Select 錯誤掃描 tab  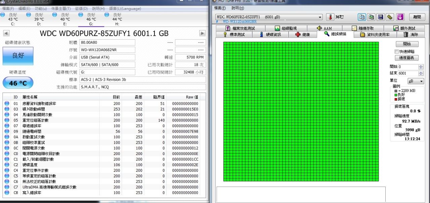coord(335,34)
